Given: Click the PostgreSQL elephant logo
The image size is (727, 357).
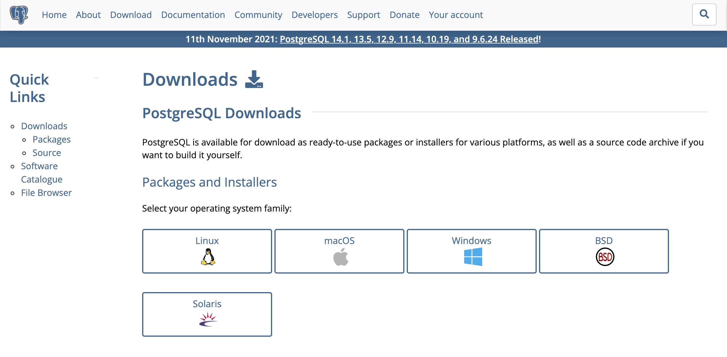Looking at the screenshot, I should 19,15.
